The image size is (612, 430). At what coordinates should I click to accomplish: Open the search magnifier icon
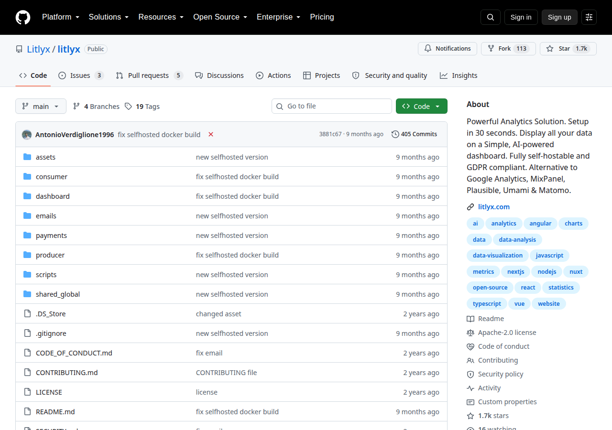point(491,17)
